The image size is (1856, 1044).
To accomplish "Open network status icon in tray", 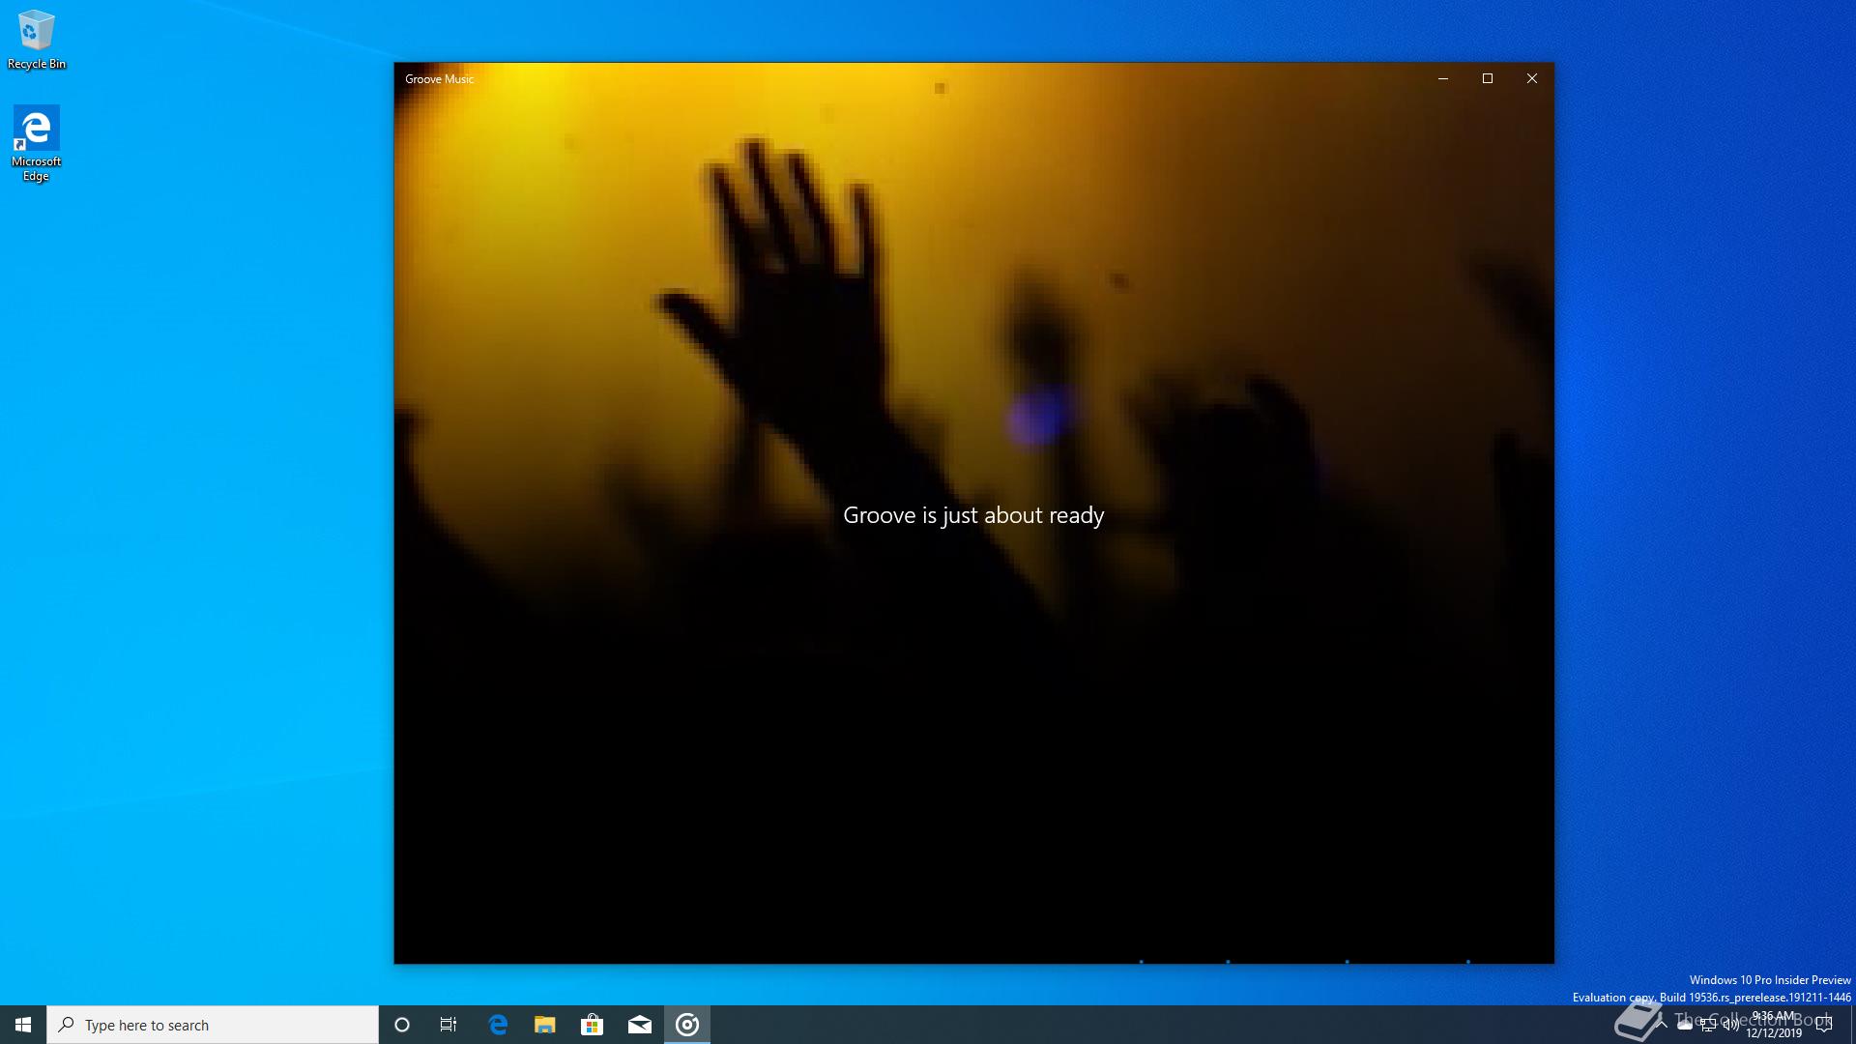I will coord(1708,1025).
